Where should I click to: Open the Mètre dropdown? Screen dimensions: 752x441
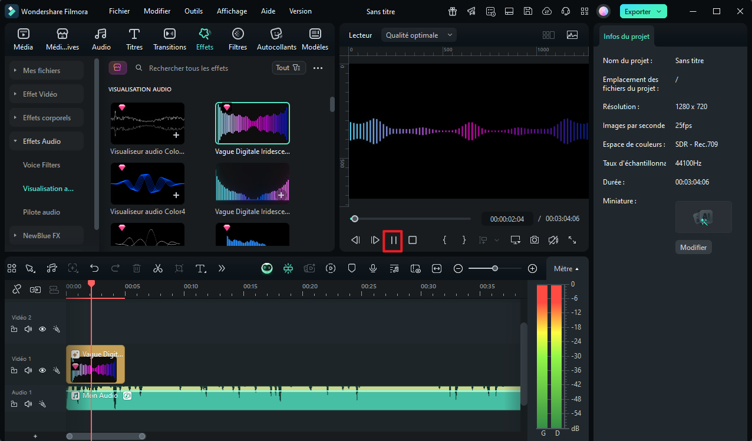pyautogui.click(x=567, y=269)
